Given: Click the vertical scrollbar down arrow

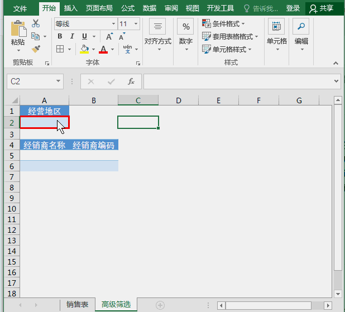Looking at the screenshot, I should (x=338, y=294).
